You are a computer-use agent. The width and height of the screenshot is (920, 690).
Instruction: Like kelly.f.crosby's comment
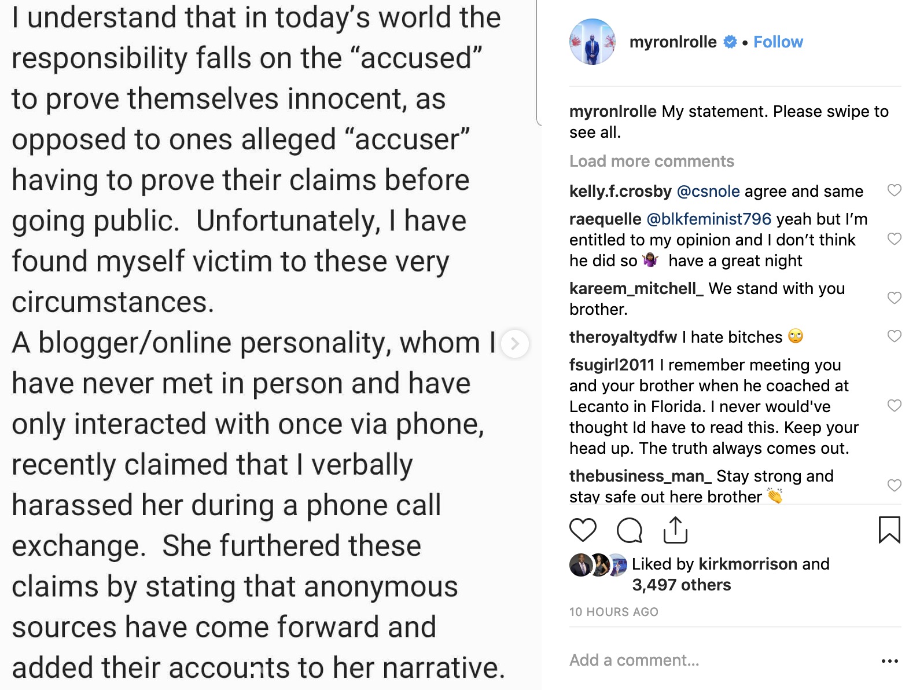point(894,190)
